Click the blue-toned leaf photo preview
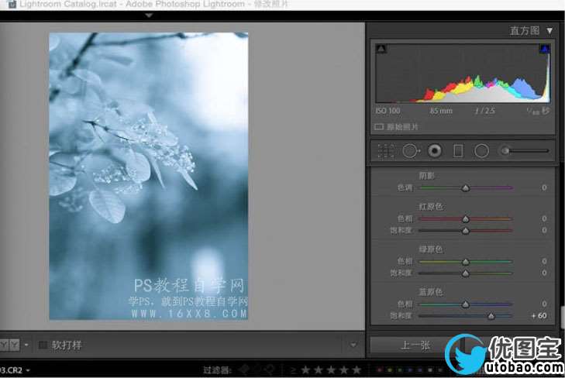 pos(149,176)
